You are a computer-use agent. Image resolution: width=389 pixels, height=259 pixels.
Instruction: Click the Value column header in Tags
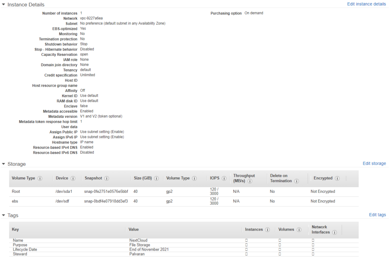(x=133, y=229)
